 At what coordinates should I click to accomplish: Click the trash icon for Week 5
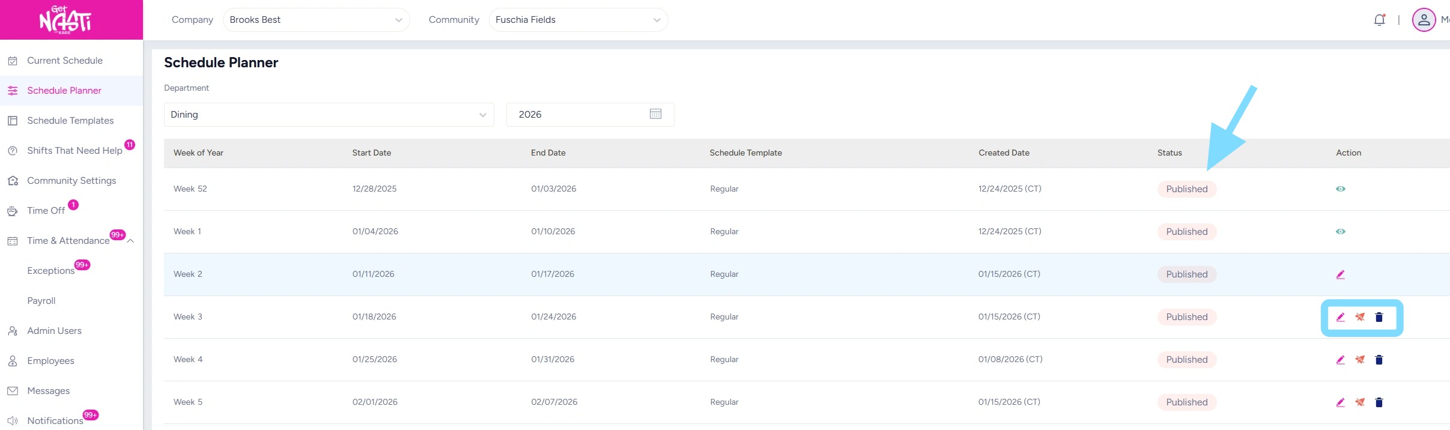point(1379,402)
